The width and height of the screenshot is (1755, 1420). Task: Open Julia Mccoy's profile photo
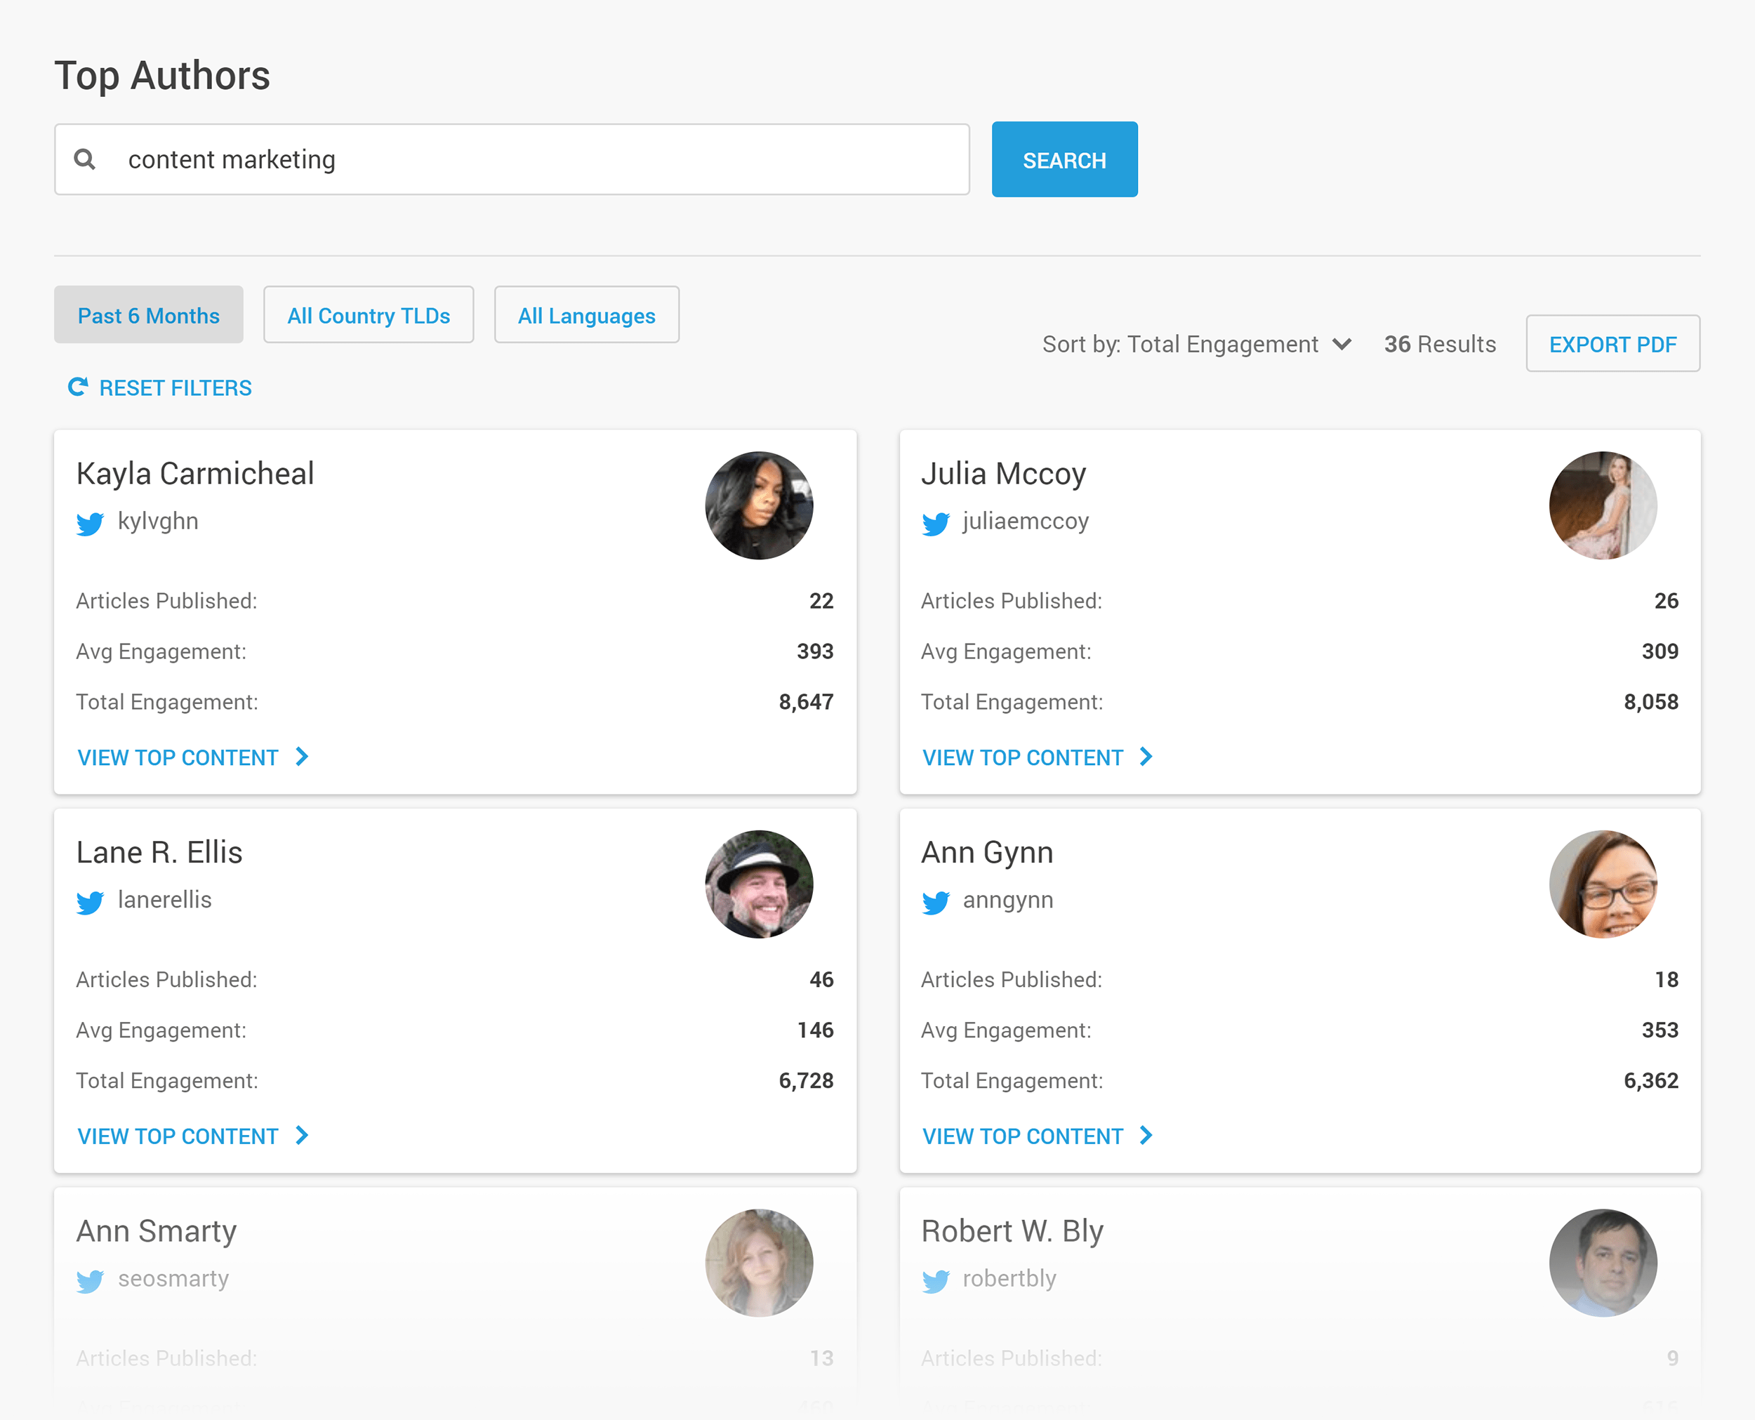(1603, 505)
